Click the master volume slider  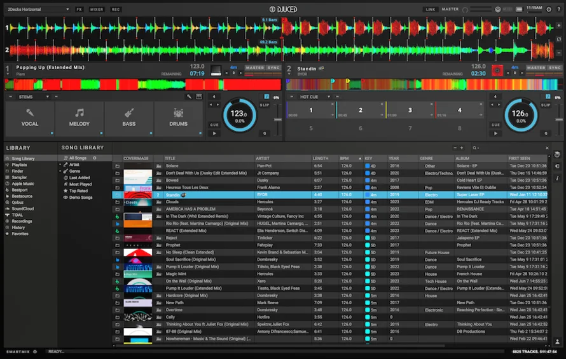tap(480, 10)
